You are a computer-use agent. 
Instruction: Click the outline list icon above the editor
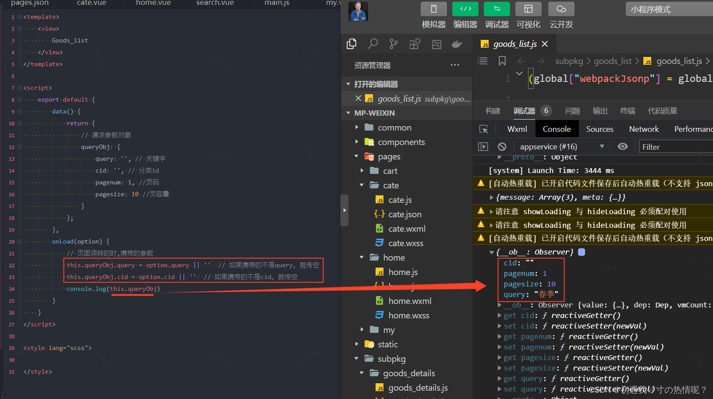coord(482,61)
